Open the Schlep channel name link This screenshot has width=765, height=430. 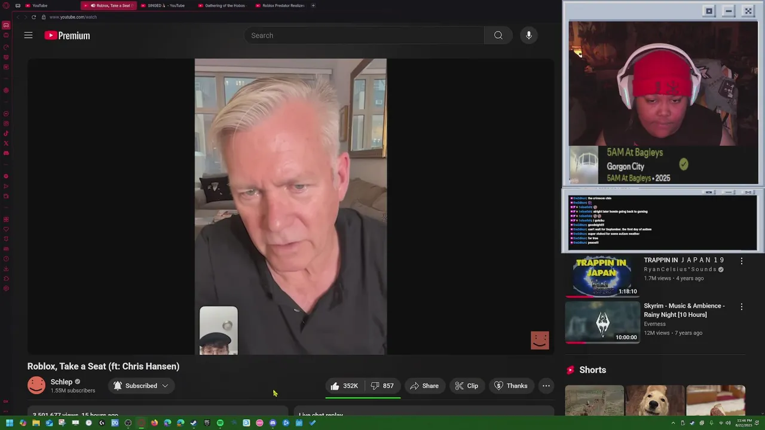click(62, 382)
